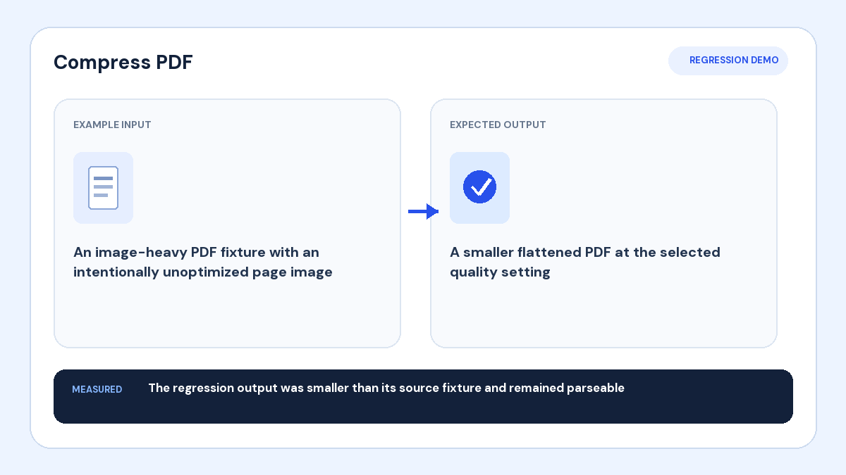Click the word 'parseable' in measured bar
The image size is (846, 475).
click(x=596, y=388)
